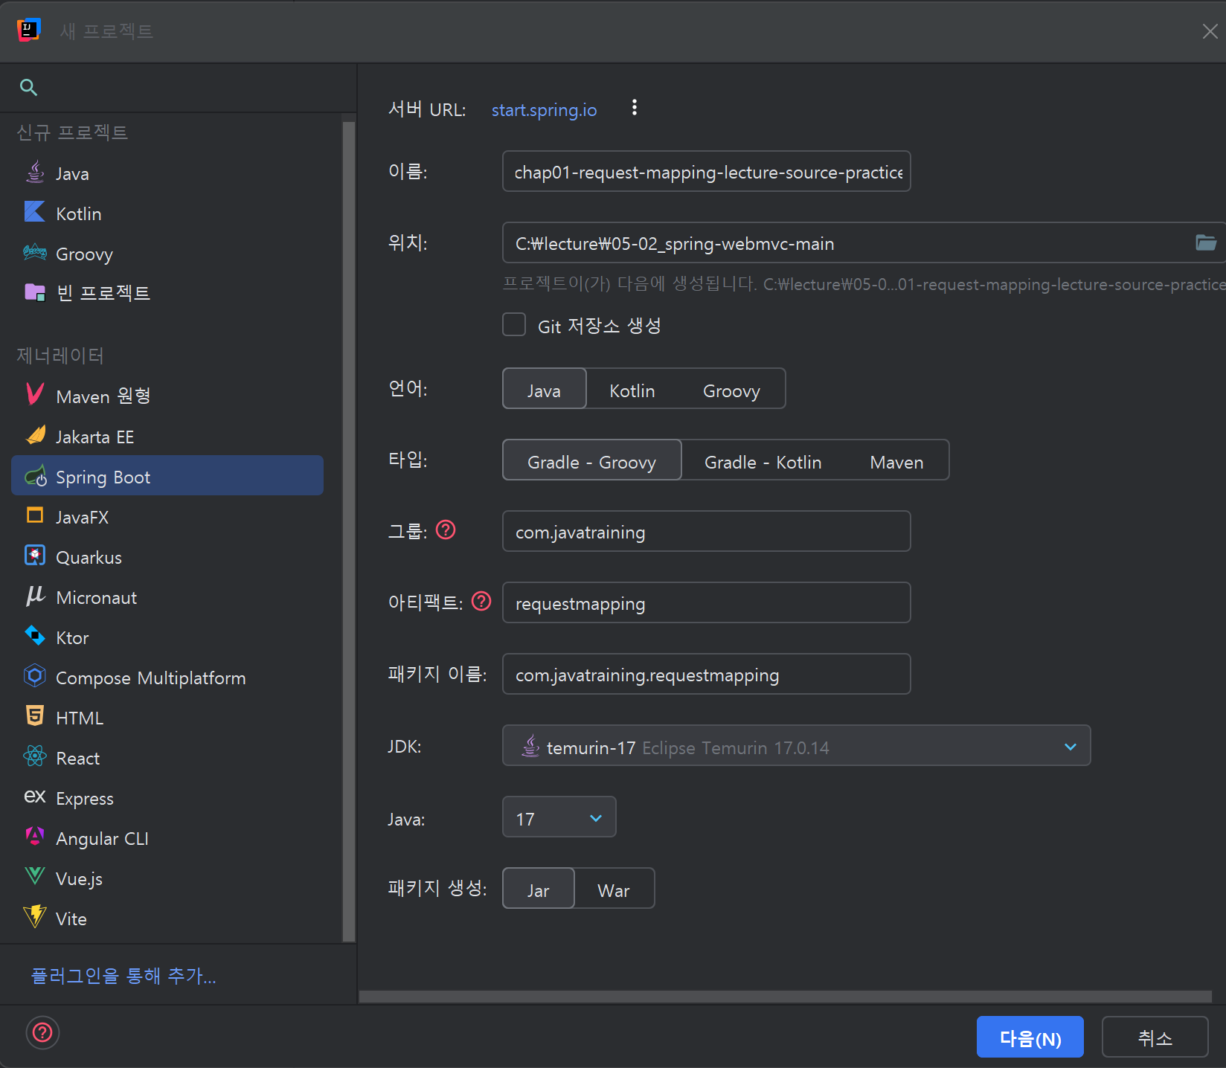The height and width of the screenshot is (1068, 1226).
Task: Select 빈 프로젝트 entry
Action: coord(167,292)
